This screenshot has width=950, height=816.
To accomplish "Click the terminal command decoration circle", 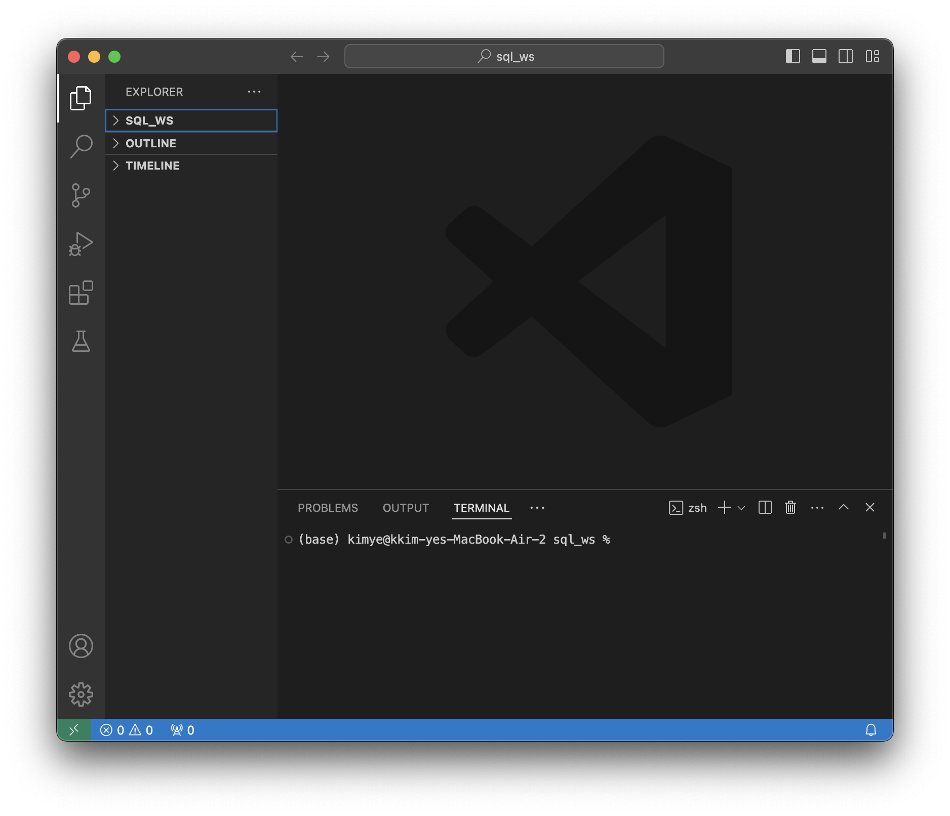I will (289, 540).
